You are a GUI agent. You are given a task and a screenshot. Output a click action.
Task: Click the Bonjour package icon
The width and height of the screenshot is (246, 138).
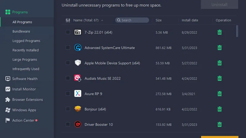(x=78, y=109)
